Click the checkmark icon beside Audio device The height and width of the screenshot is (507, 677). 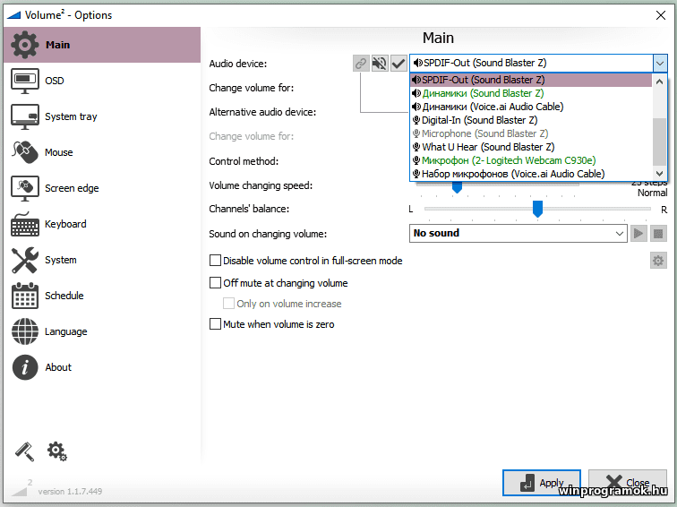[398, 63]
